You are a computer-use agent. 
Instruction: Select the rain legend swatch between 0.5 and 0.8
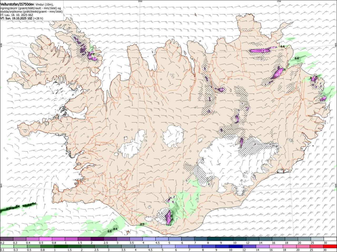pos(34,246)
